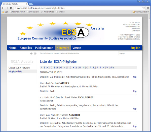
Task: Filter members by letter E
Action: pos(55,67)
